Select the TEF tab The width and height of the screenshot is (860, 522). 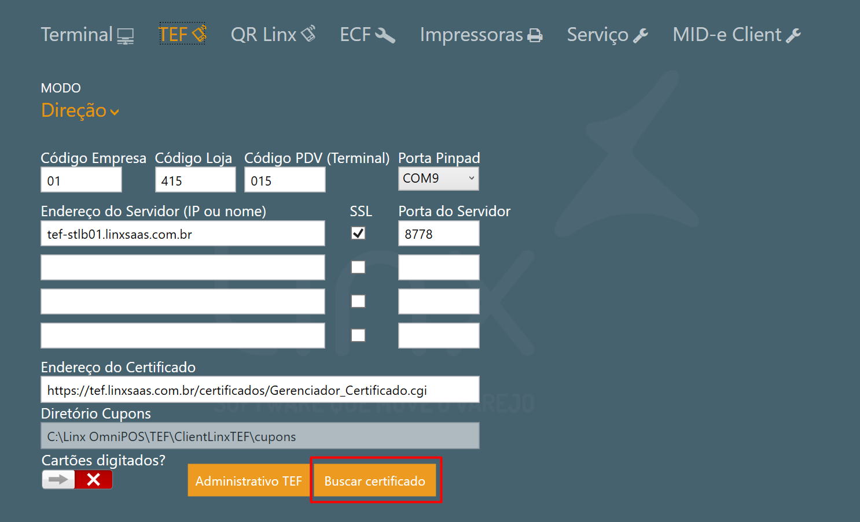click(182, 35)
